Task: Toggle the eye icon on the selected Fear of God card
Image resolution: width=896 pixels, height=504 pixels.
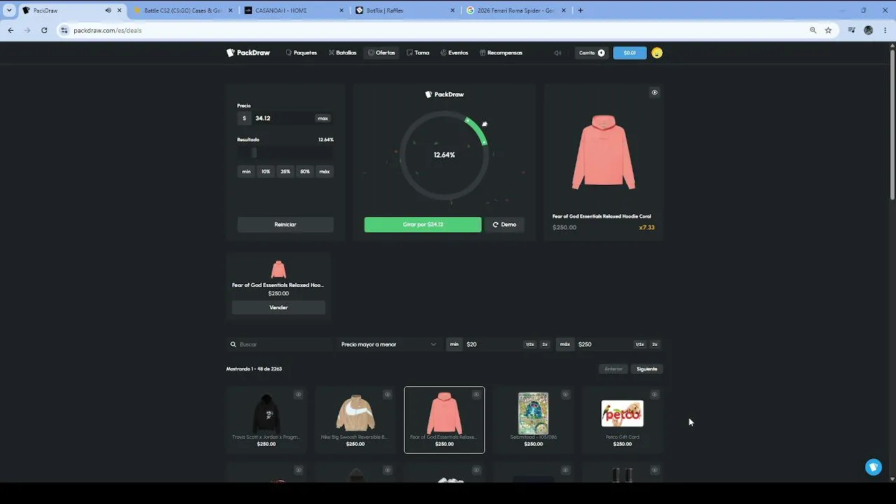Action: (476, 395)
